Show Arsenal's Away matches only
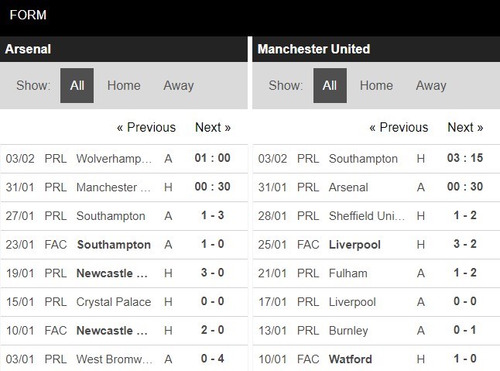500x371 pixels. click(179, 85)
